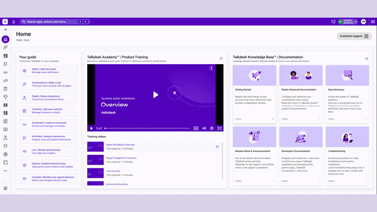
Task: Open external link icon for Agent Workspace Overview
Action: [217, 147]
